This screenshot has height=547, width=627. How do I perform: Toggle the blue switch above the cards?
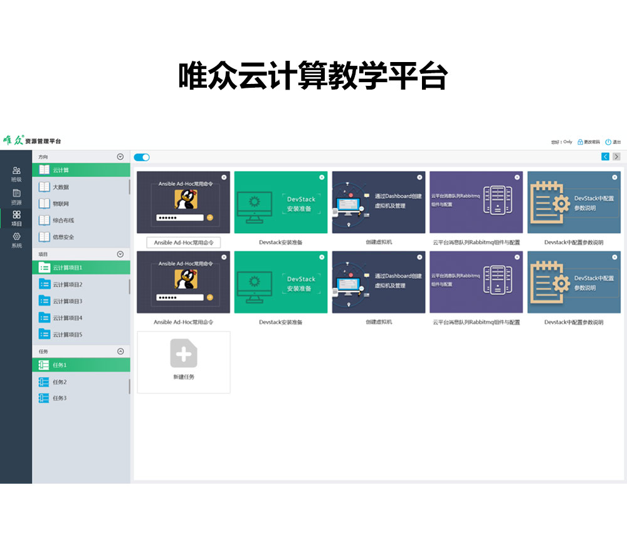point(142,157)
